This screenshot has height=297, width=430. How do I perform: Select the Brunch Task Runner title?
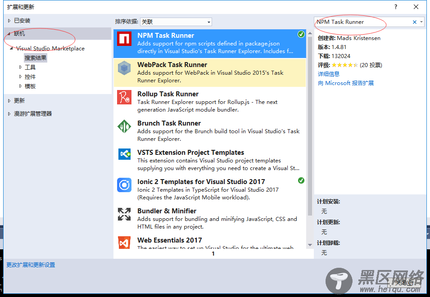[169, 123]
